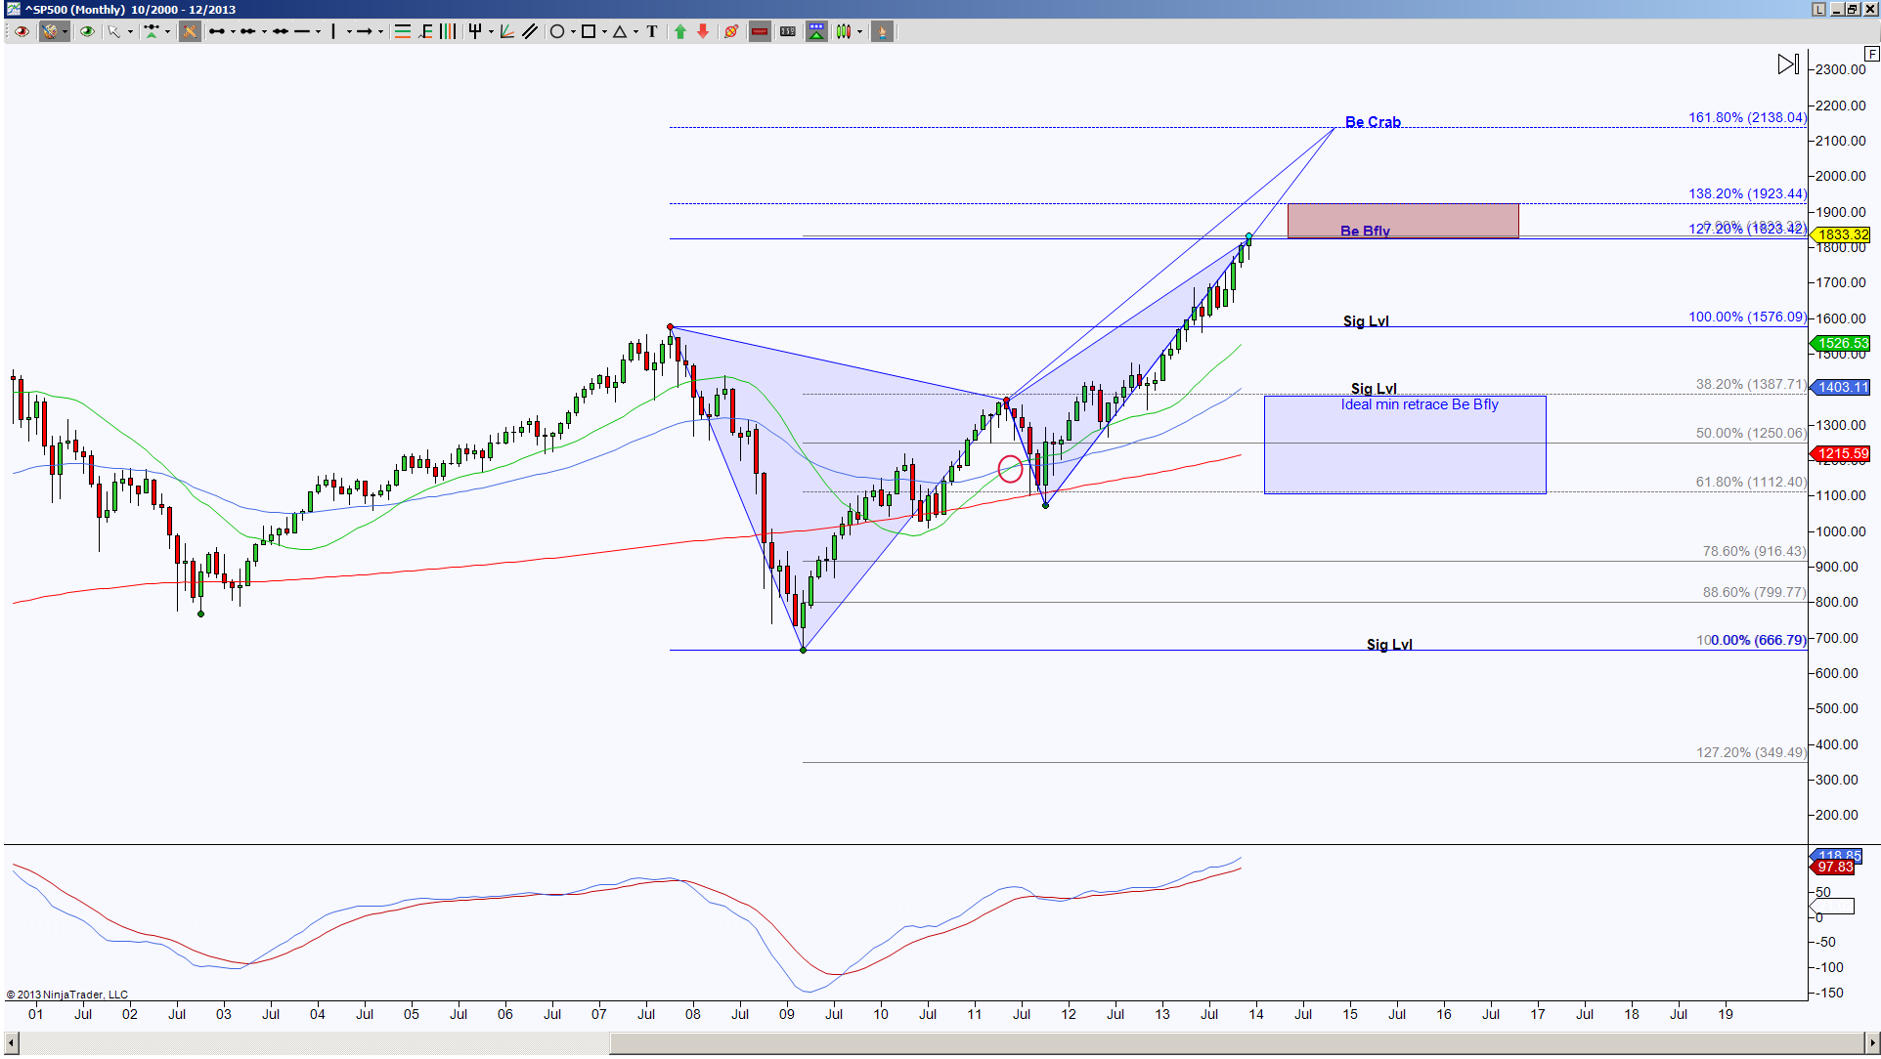Select the Fibonacci retracement lines tool
Viewport: 1881px width, 1059px height.
tap(403, 31)
